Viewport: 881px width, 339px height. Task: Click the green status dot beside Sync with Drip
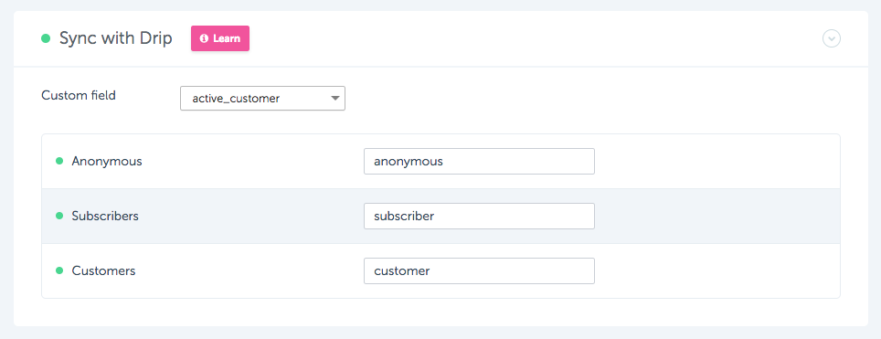[x=46, y=38]
